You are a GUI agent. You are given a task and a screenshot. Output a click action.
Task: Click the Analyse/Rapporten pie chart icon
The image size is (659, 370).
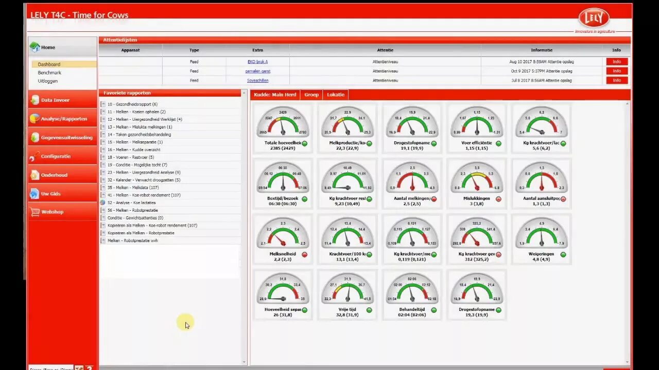34,118
